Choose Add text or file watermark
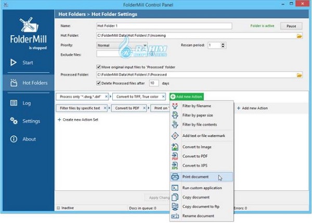The width and height of the screenshot is (312, 223). click(x=201, y=136)
